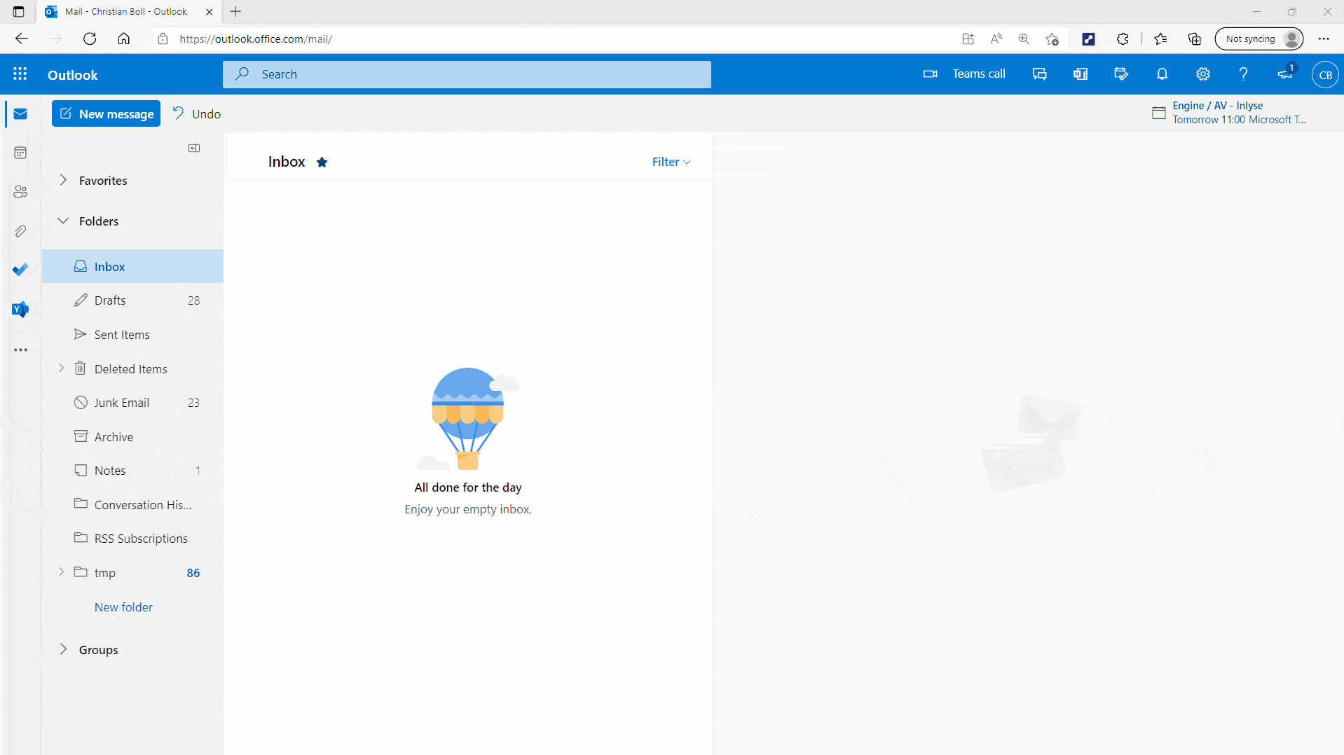Image resolution: width=1344 pixels, height=755 pixels.
Task: Open Conversation History folder
Action: 132,505
